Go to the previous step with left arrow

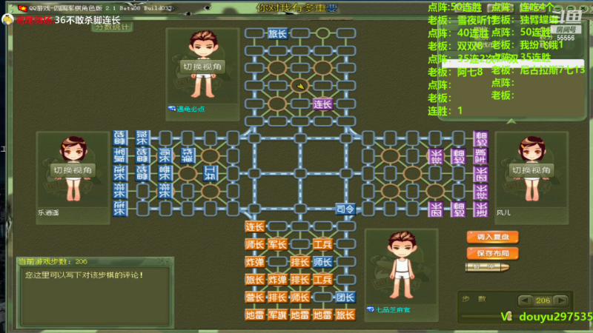tap(525, 300)
